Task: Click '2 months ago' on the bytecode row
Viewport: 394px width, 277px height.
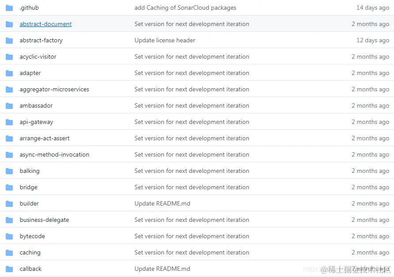Action: (x=370, y=236)
